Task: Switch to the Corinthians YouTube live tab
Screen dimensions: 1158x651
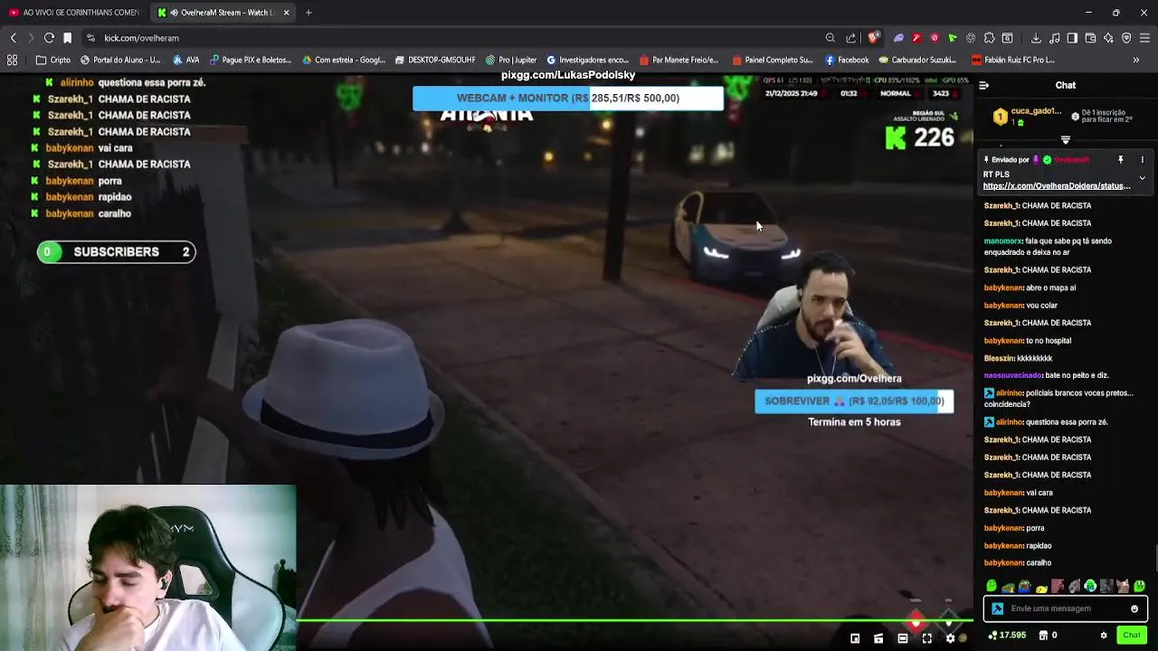Action: pyautogui.click(x=74, y=13)
